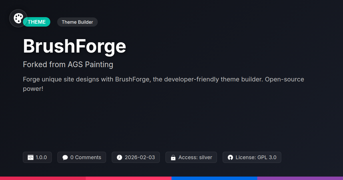The height and width of the screenshot is (180, 343).
Task: Click the open-source license icon
Action: coord(230,157)
